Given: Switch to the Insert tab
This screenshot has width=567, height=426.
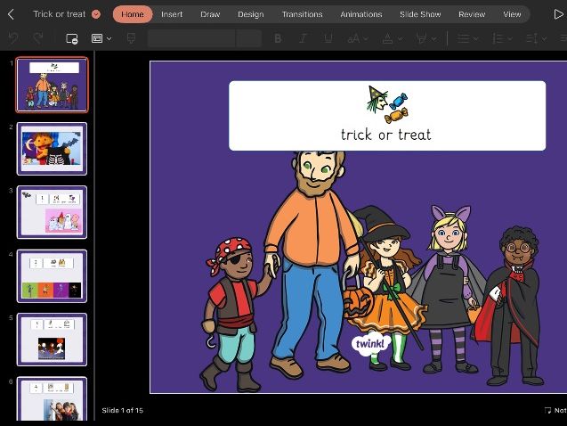Looking at the screenshot, I should tap(172, 14).
